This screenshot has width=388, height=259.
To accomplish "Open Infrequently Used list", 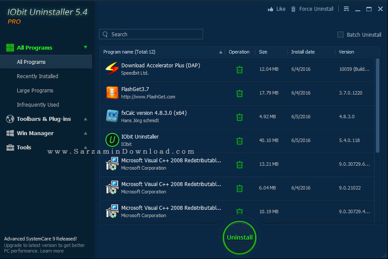I will coord(38,105).
